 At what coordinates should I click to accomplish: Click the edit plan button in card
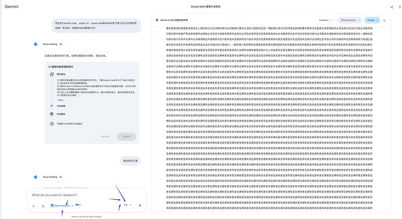pos(105,137)
